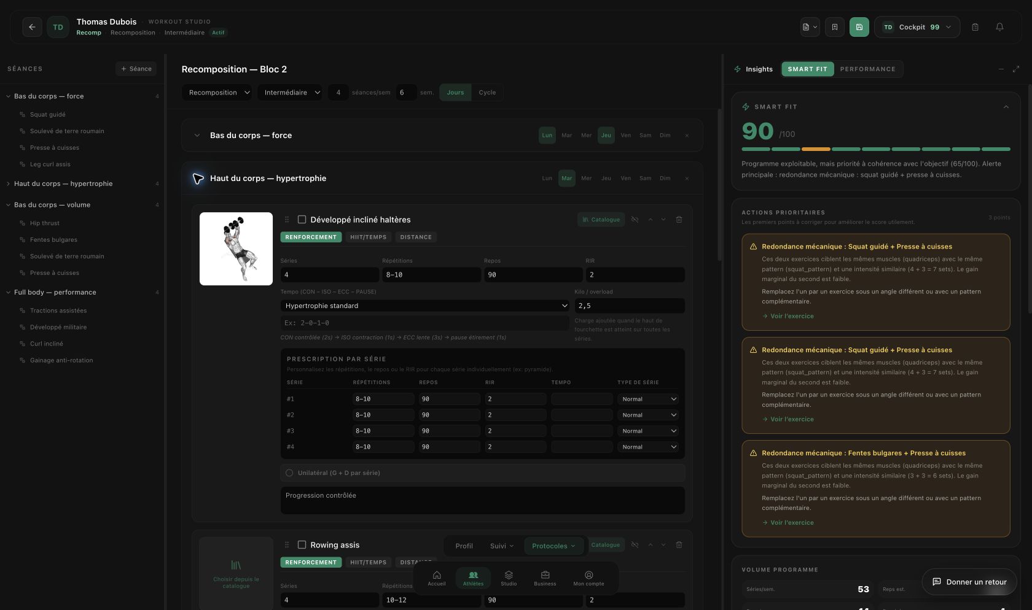Select DISTANCE mode for Développé incliné haltères
Viewport: 1032px width, 610px height.
click(416, 237)
